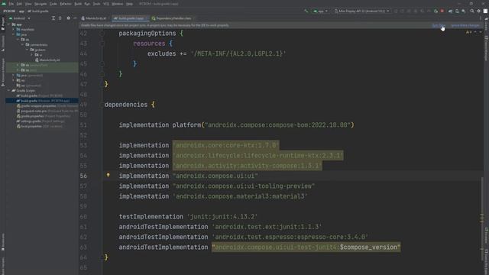Collapse the app module tree node
The width and height of the screenshot is (489, 275).
[8, 24]
